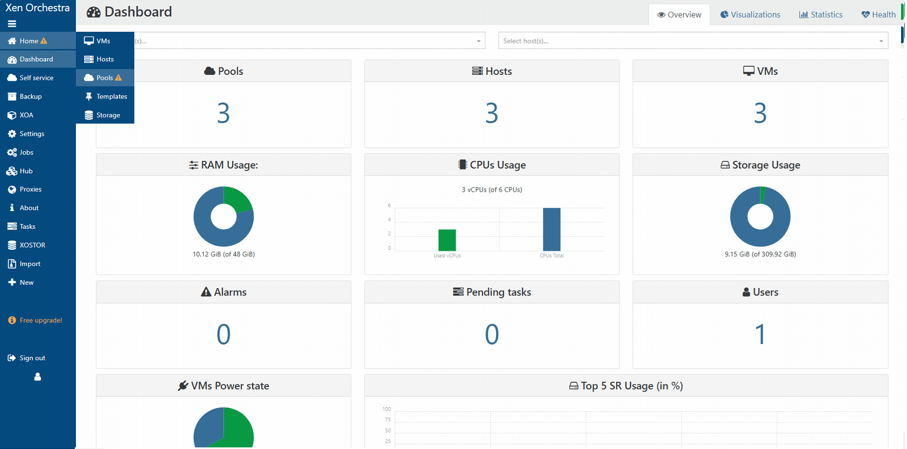Click the Storage Usage donut chart
907x449 pixels.
(x=760, y=216)
